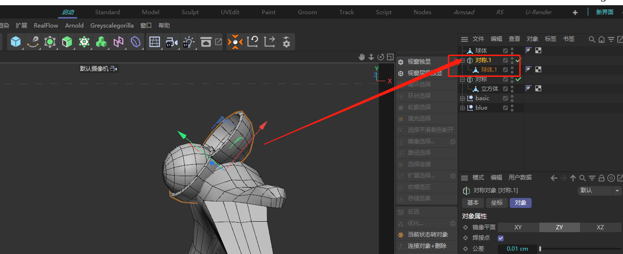
Task: Open the Asset Browser icon
Action: click(206, 42)
